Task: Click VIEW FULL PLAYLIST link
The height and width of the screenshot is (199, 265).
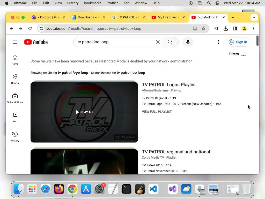Action: [157, 112]
